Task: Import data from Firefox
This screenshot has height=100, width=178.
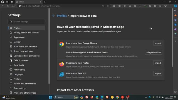Action: 158,63
